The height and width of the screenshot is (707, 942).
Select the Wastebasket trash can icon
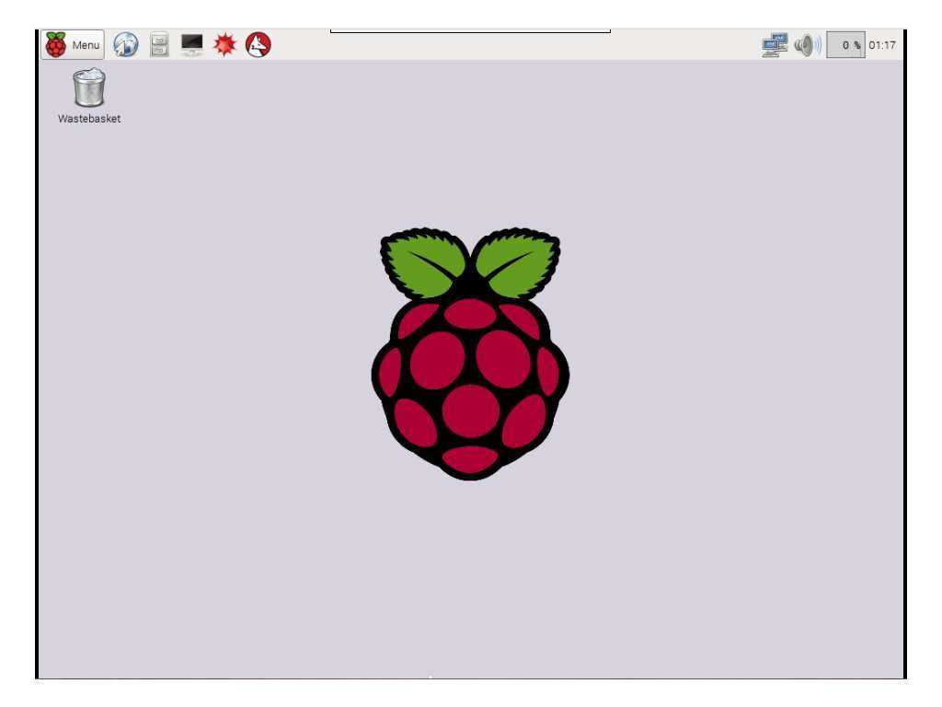(x=89, y=88)
